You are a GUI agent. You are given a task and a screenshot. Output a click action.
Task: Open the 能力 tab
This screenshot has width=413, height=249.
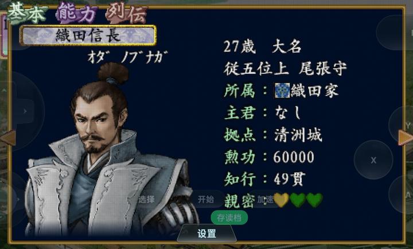point(76,13)
